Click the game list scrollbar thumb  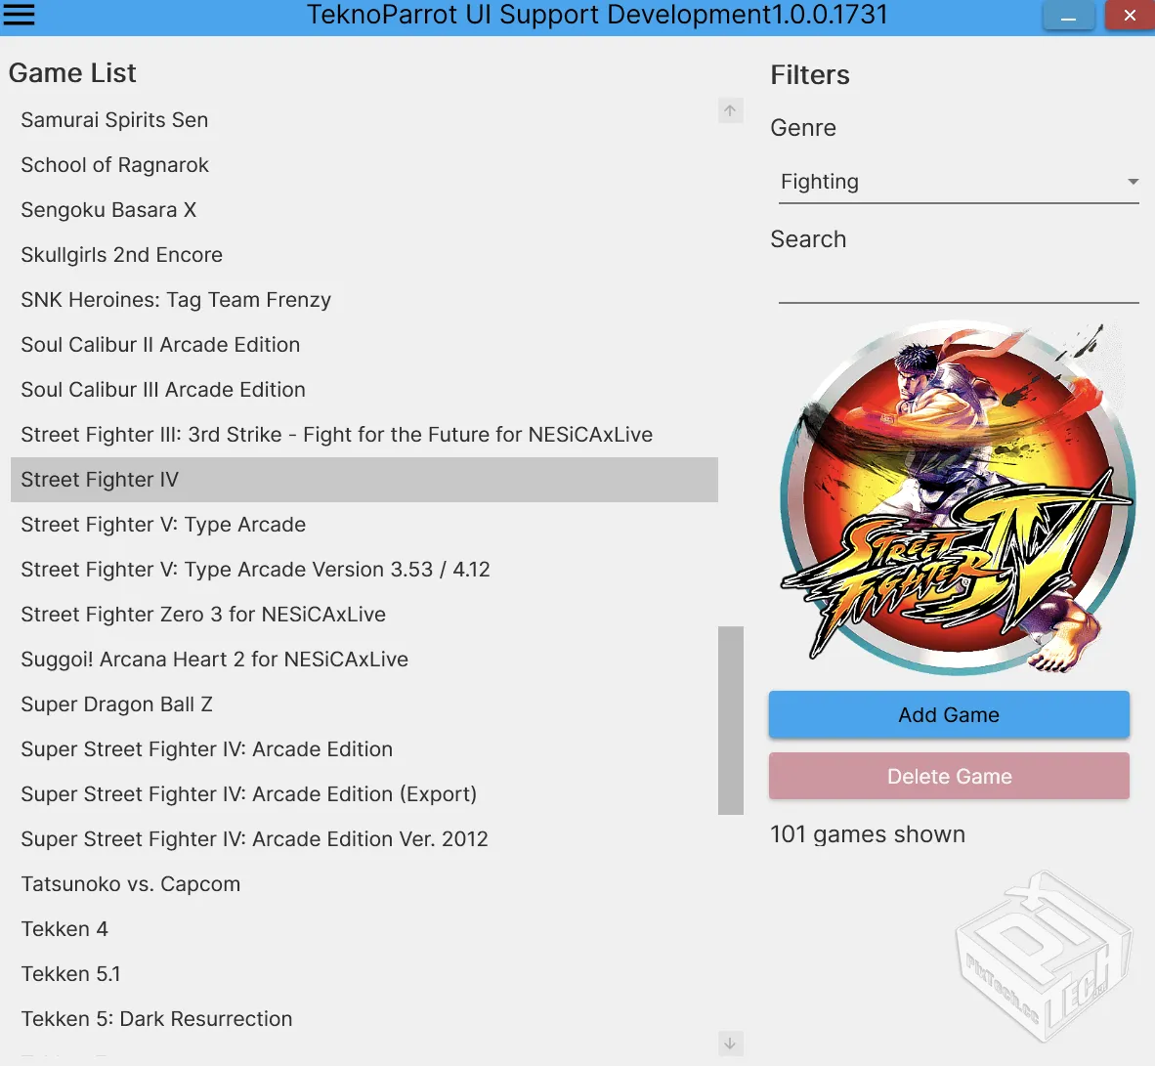(x=730, y=720)
